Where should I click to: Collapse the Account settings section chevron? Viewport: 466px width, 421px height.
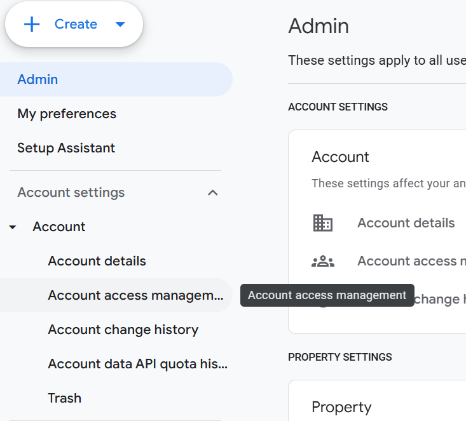(213, 192)
